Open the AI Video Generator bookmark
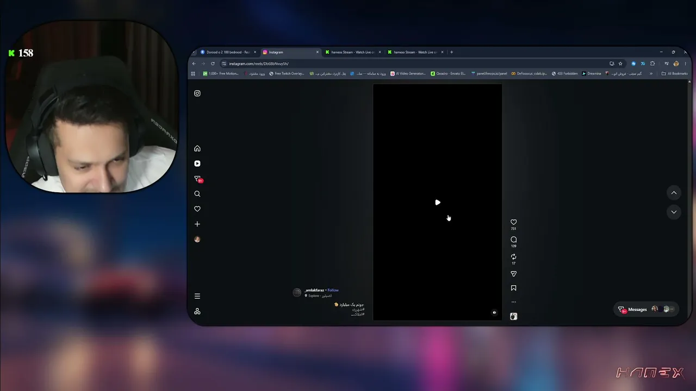Screen dimensions: 696x391 (x=408, y=73)
